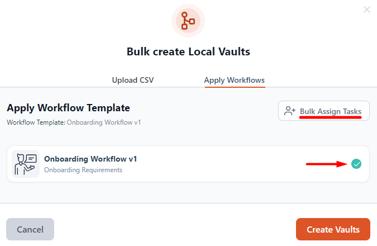Screen dimensions: 377x246
Task: Click the Bulk Assign Tasks button
Action: pyautogui.click(x=323, y=111)
